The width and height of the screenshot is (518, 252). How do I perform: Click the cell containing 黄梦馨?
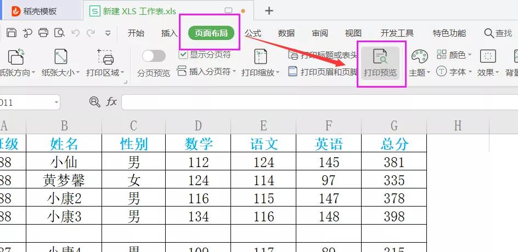[64, 180]
